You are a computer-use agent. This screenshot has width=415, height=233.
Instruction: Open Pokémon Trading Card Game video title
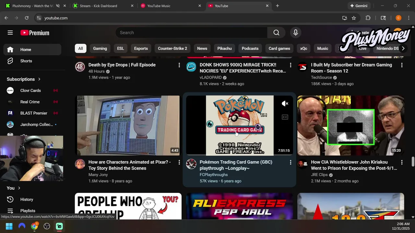point(236,165)
